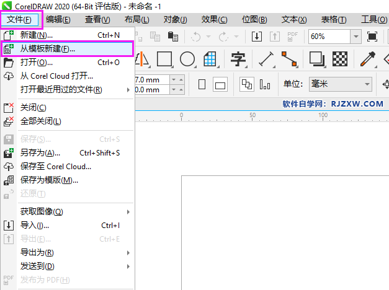This screenshot has height=290, width=389.
Task: Open the 位图(B) menu
Action: [254, 20]
